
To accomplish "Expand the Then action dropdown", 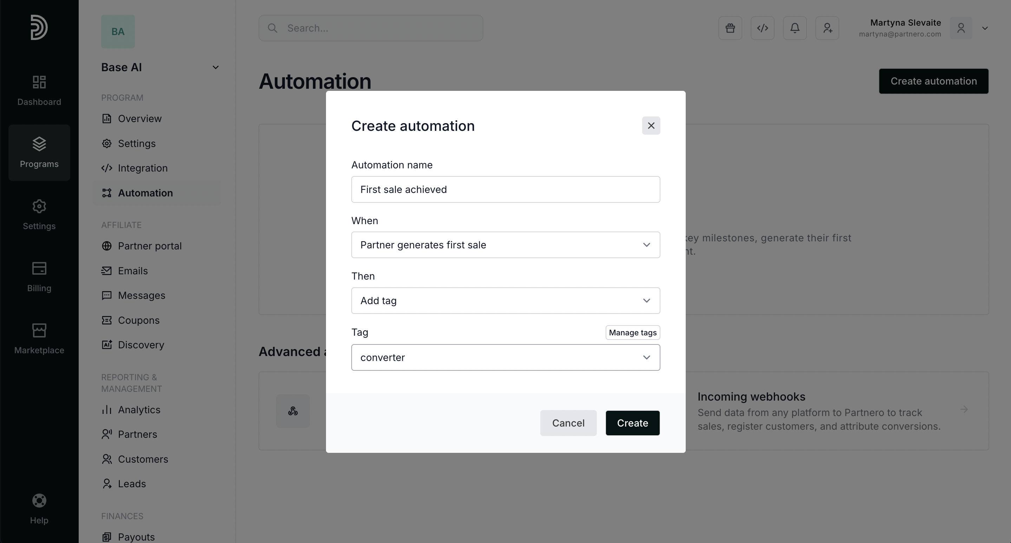I will click(505, 301).
